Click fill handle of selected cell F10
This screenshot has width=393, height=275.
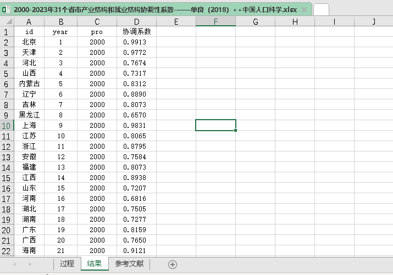point(236,131)
